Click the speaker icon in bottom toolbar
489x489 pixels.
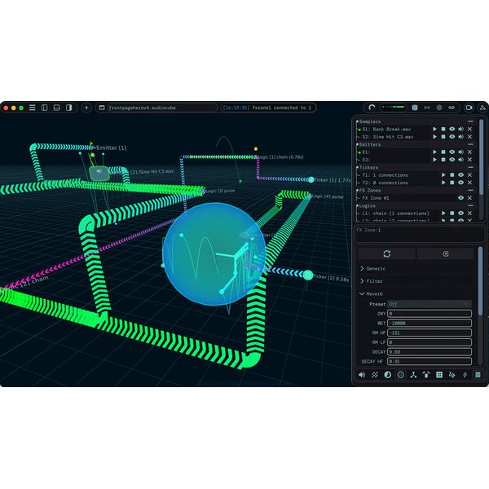tap(362, 374)
